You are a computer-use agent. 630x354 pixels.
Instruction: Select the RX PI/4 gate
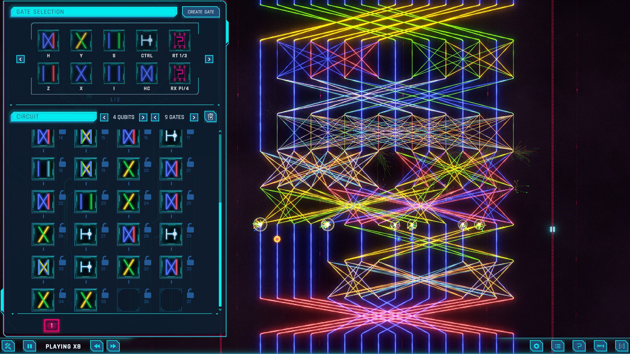[179, 73]
